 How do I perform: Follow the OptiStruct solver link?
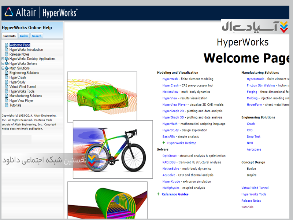click(170, 156)
